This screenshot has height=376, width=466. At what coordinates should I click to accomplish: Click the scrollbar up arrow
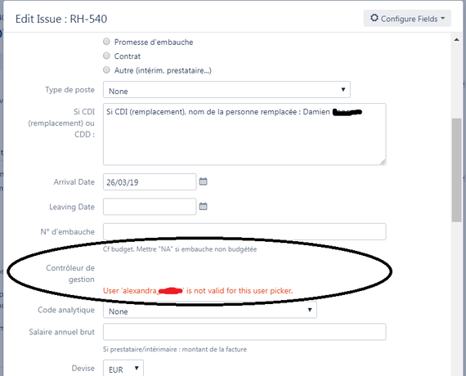[x=456, y=40]
